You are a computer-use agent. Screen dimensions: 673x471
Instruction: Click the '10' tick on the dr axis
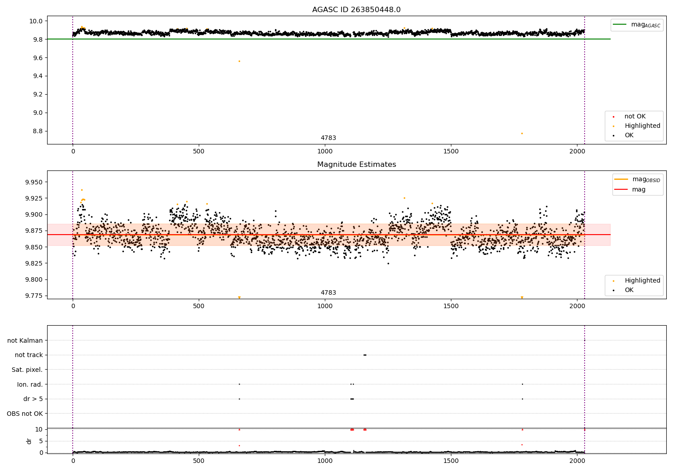click(x=39, y=429)
